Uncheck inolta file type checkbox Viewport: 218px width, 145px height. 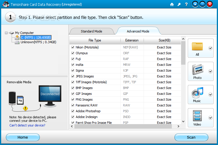click(x=73, y=65)
